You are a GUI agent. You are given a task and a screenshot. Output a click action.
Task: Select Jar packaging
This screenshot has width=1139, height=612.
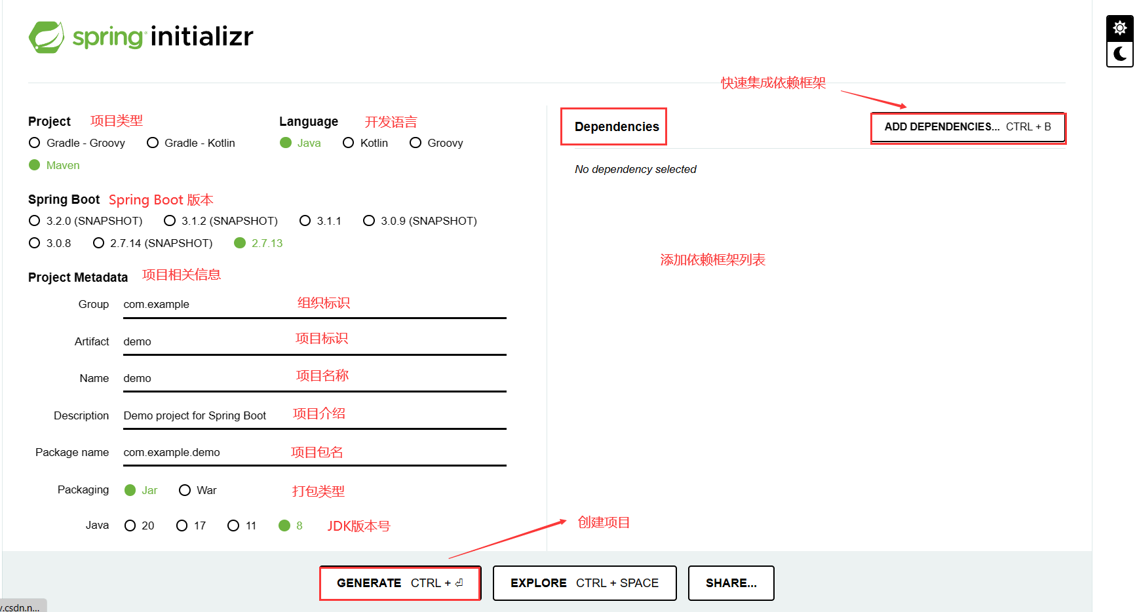pos(141,490)
